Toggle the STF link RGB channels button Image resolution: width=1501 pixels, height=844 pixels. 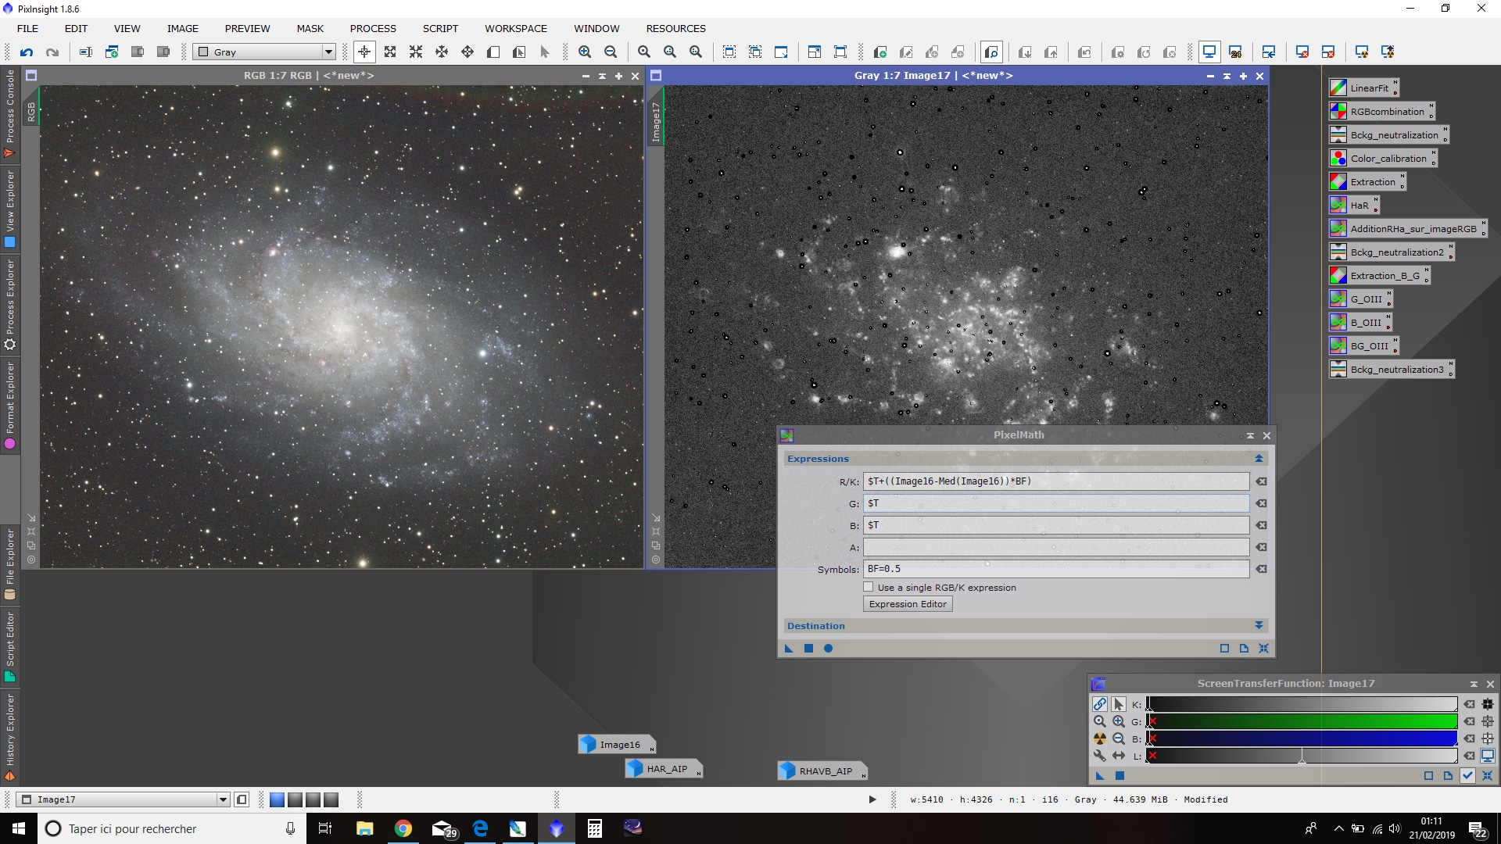pos(1100,704)
